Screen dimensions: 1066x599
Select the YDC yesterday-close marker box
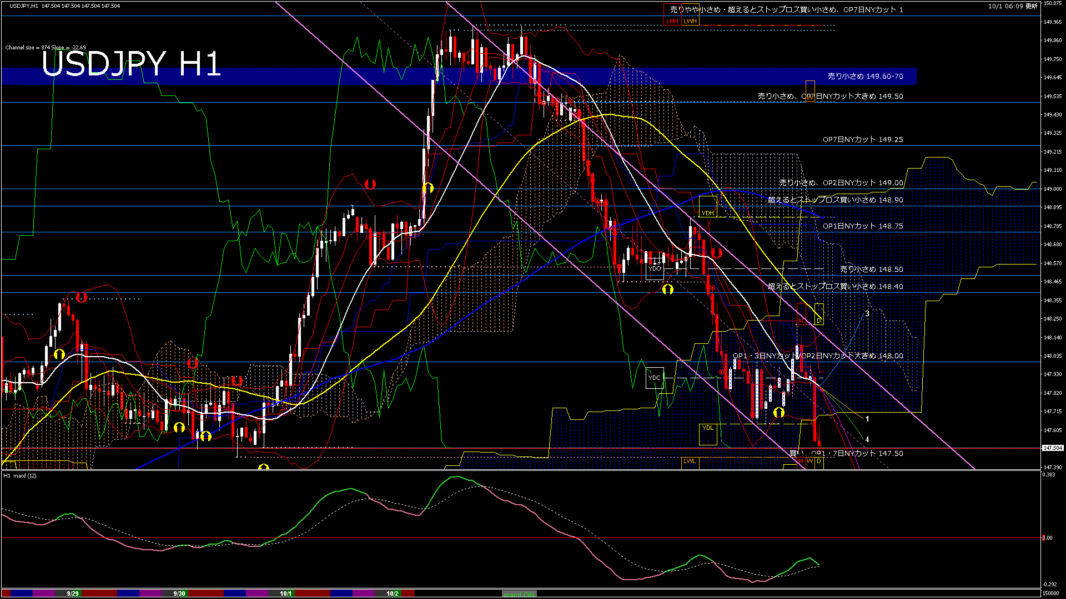655,378
